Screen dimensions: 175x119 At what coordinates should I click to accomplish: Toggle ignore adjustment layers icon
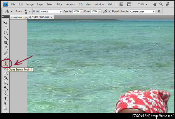pos(159,11)
